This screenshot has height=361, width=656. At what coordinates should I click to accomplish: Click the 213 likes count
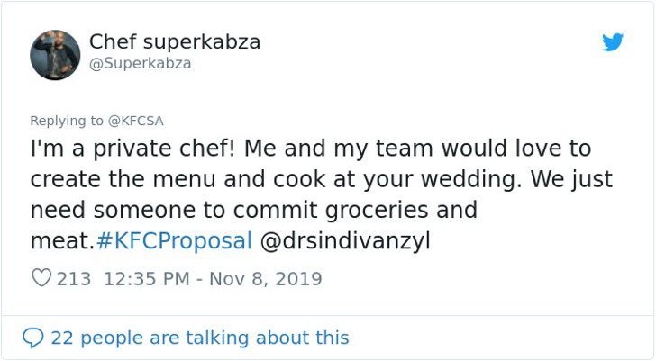tap(74, 279)
